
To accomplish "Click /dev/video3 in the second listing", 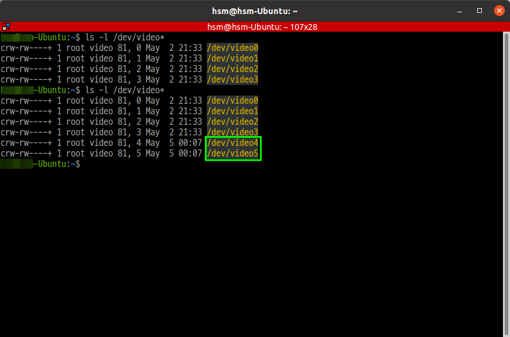I will tap(232, 132).
